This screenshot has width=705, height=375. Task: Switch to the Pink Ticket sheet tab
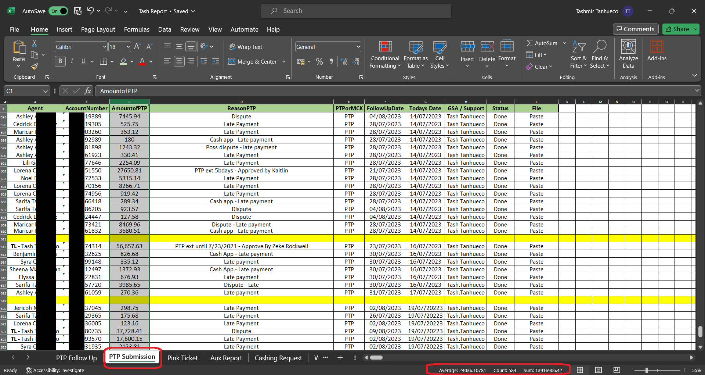click(x=182, y=358)
